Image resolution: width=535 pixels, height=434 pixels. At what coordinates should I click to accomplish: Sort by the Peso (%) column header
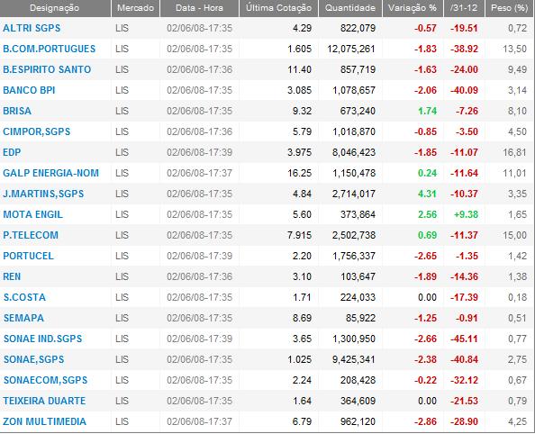[x=510, y=8]
